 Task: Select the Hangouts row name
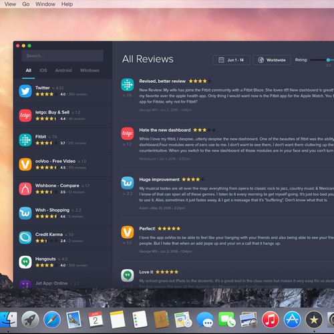click(45, 259)
